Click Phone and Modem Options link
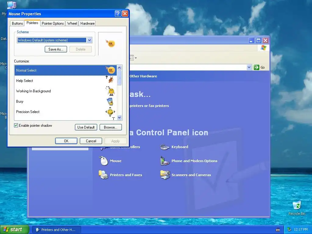This screenshot has height=234, width=312. pyautogui.click(x=194, y=161)
